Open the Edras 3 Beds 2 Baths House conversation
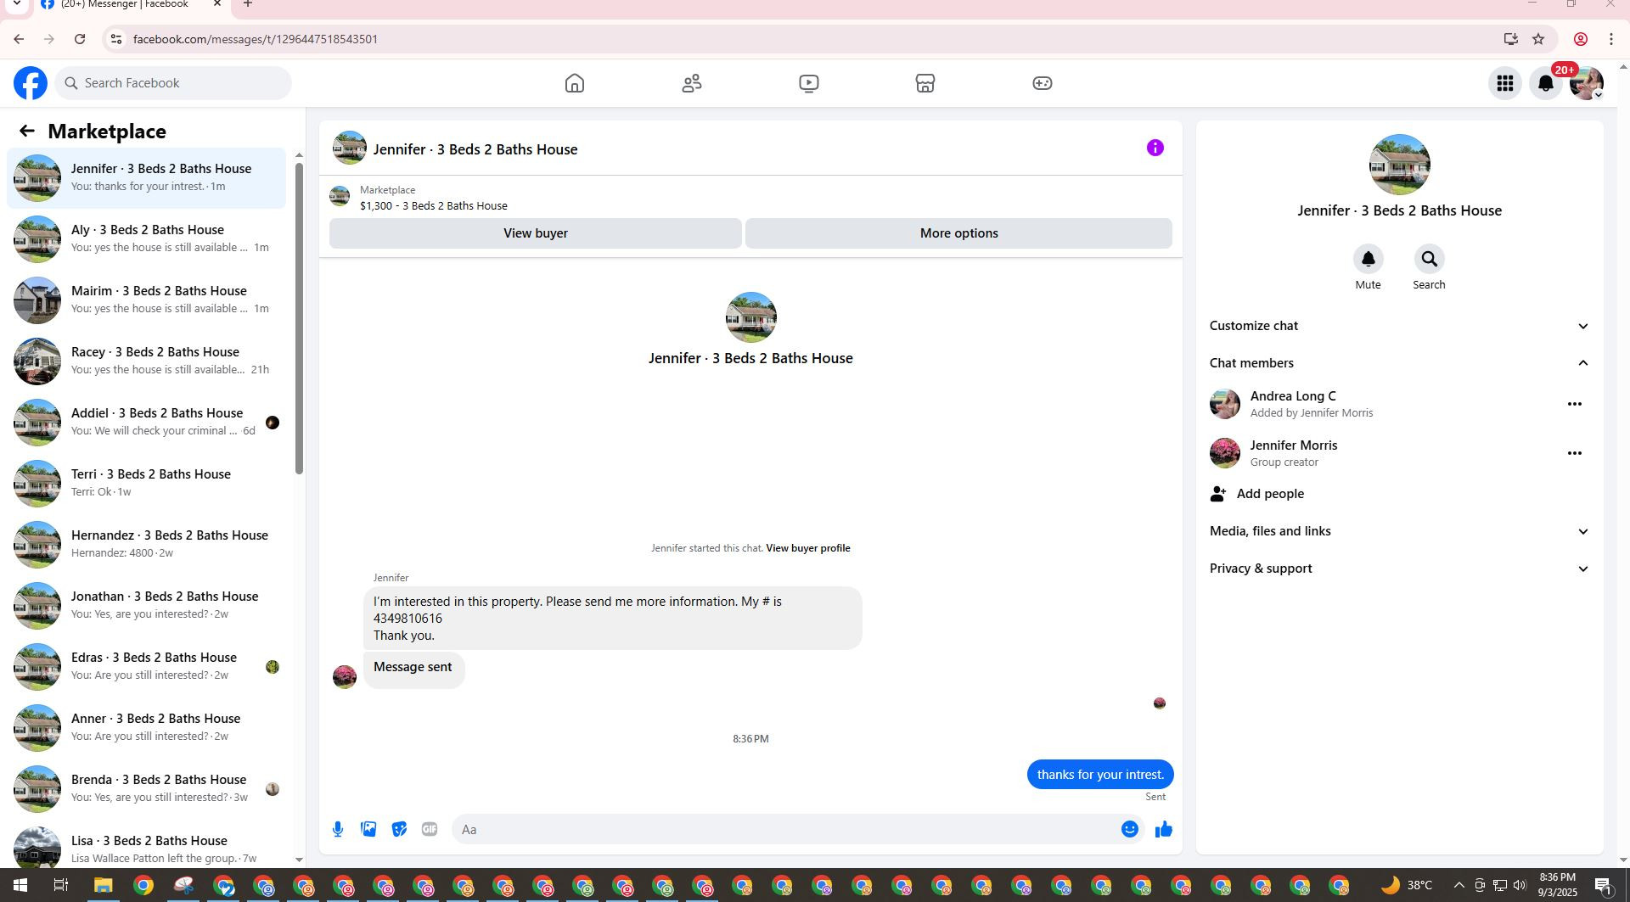 pyautogui.click(x=146, y=666)
